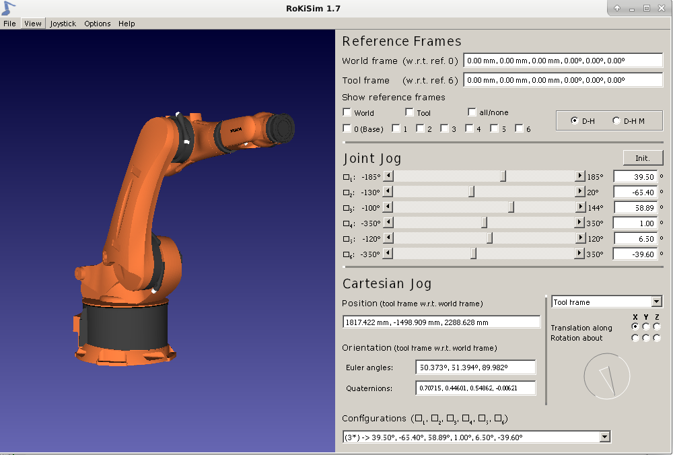
Task: Click the left arrow of joint 6 slider
Action: (388, 253)
